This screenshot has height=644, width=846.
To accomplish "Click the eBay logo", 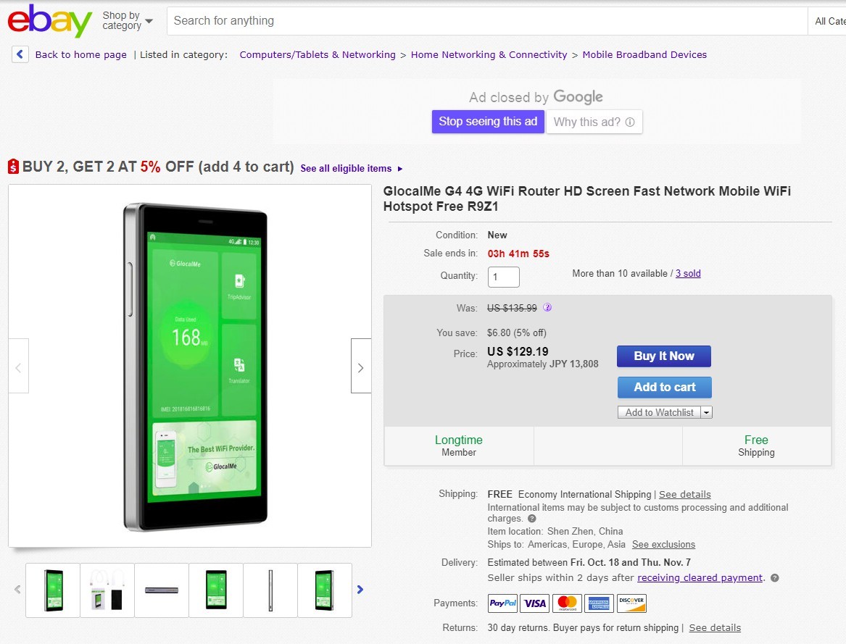I will click(49, 22).
